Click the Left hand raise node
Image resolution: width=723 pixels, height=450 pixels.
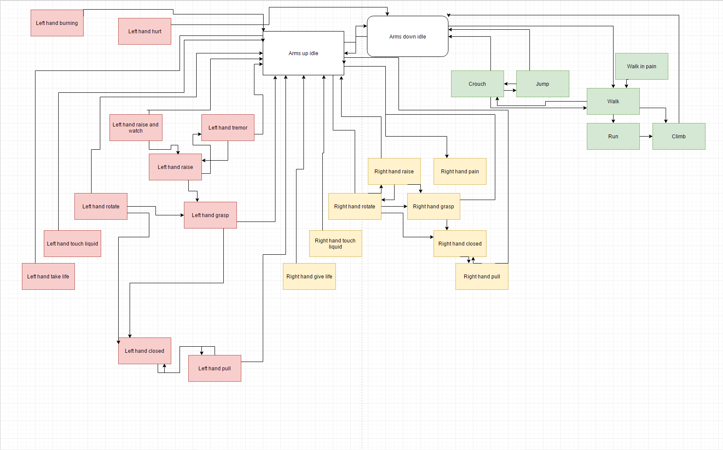tap(175, 167)
